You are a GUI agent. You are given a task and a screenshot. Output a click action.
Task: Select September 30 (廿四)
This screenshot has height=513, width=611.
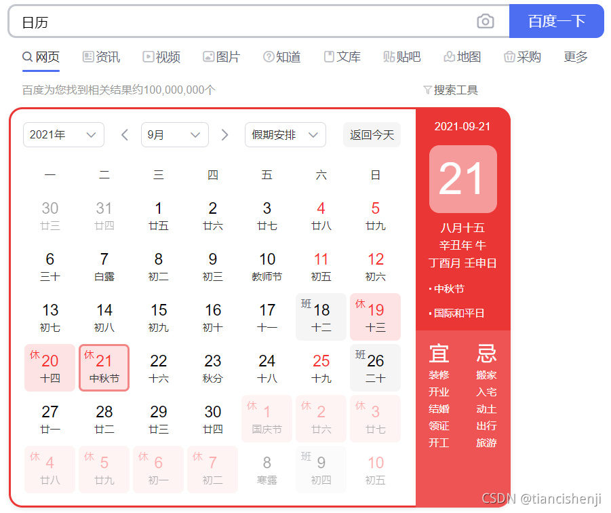(213, 419)
